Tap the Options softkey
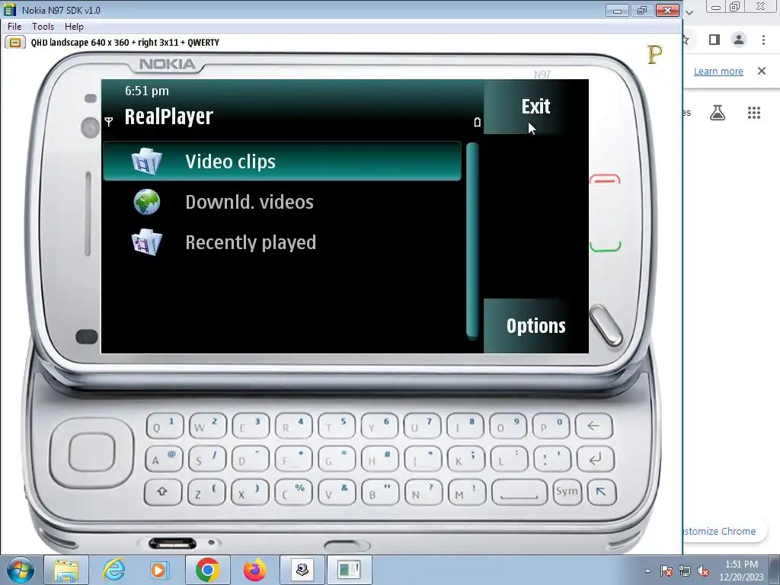 [x=535, y=326]
